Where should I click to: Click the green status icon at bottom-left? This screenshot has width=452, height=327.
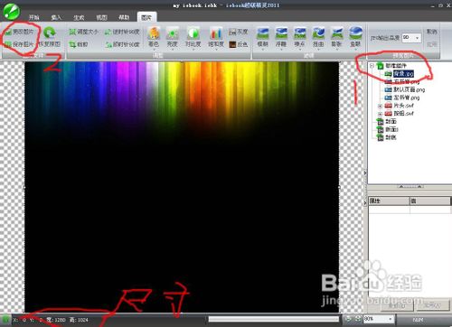pos(5,320)
